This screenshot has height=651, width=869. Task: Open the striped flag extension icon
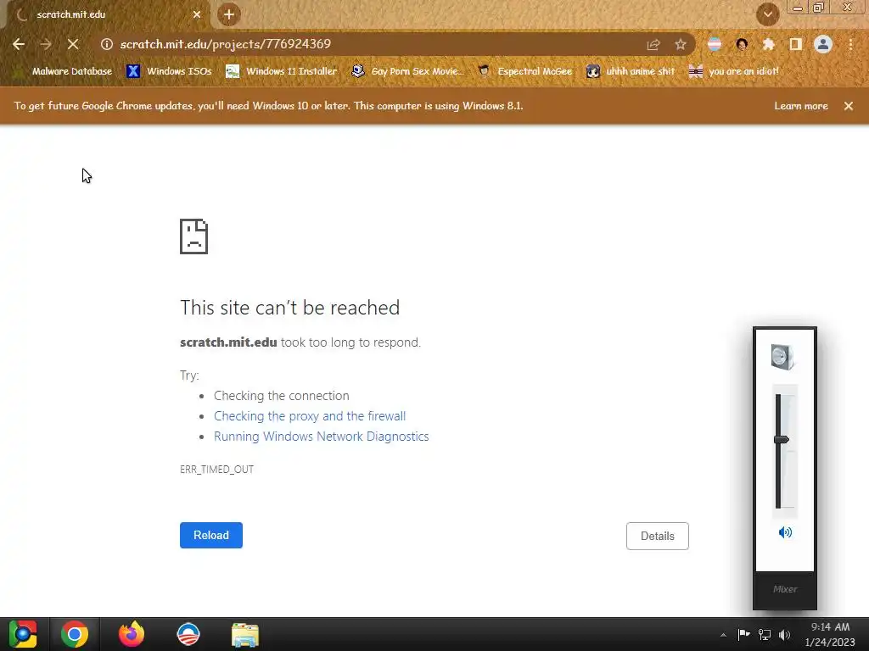715,44
